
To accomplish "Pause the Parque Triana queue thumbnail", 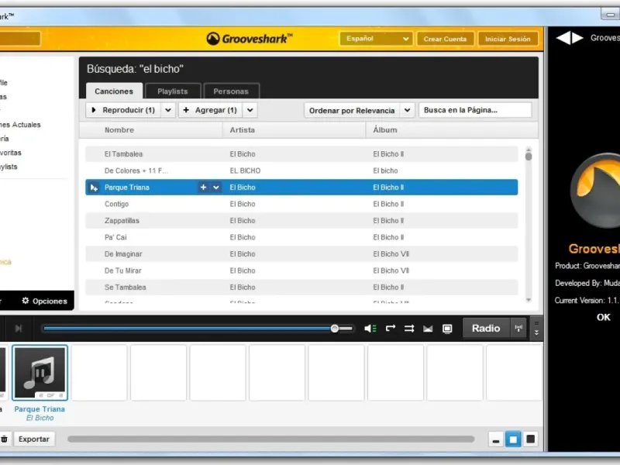I will tap(40, 373).
